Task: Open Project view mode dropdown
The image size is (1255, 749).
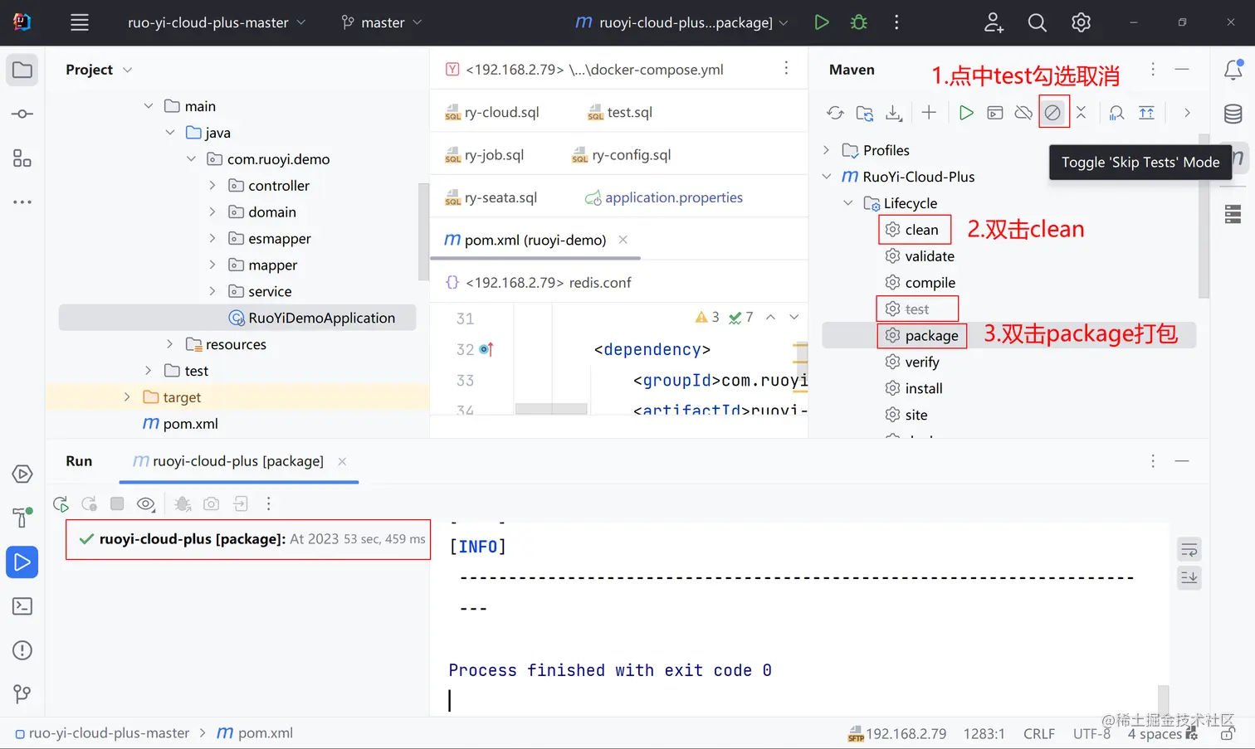Action: point(127,70)
